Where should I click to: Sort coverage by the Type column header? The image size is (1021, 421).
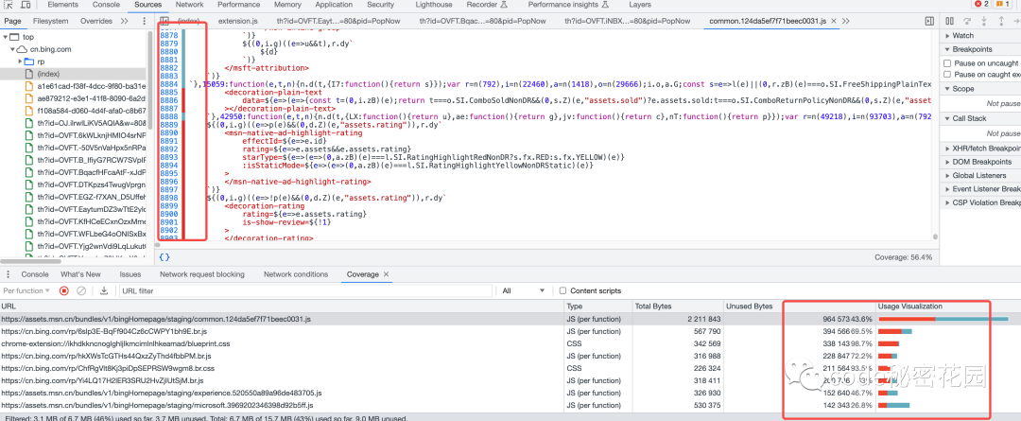click(x=597, y=307)
